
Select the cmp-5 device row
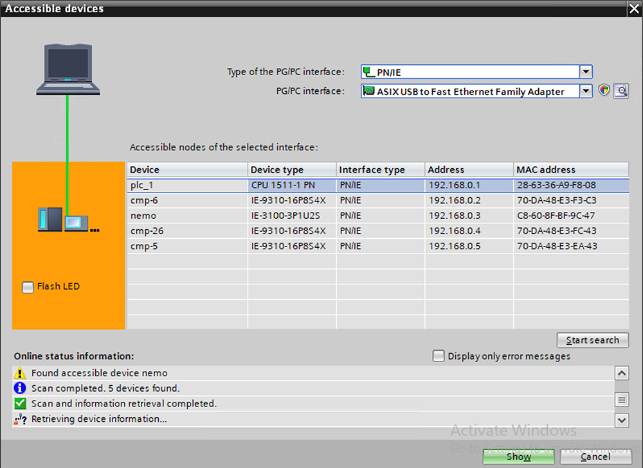click(x=377, y=246)
